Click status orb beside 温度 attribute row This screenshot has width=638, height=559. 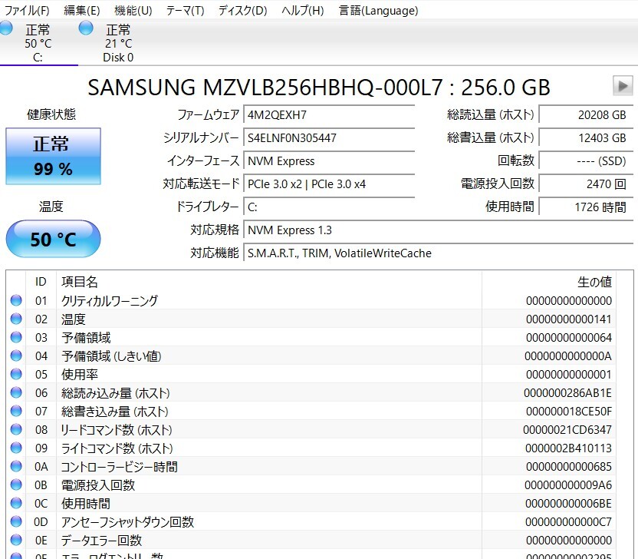click(16, 319)
